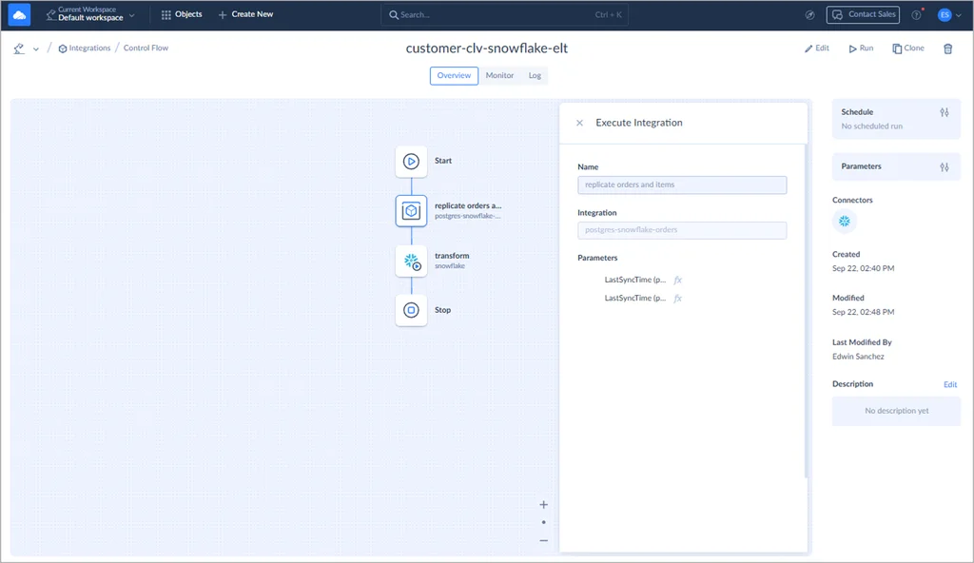
Task: Click the 'No scheduled run' text
Action: tap(871, 126)
